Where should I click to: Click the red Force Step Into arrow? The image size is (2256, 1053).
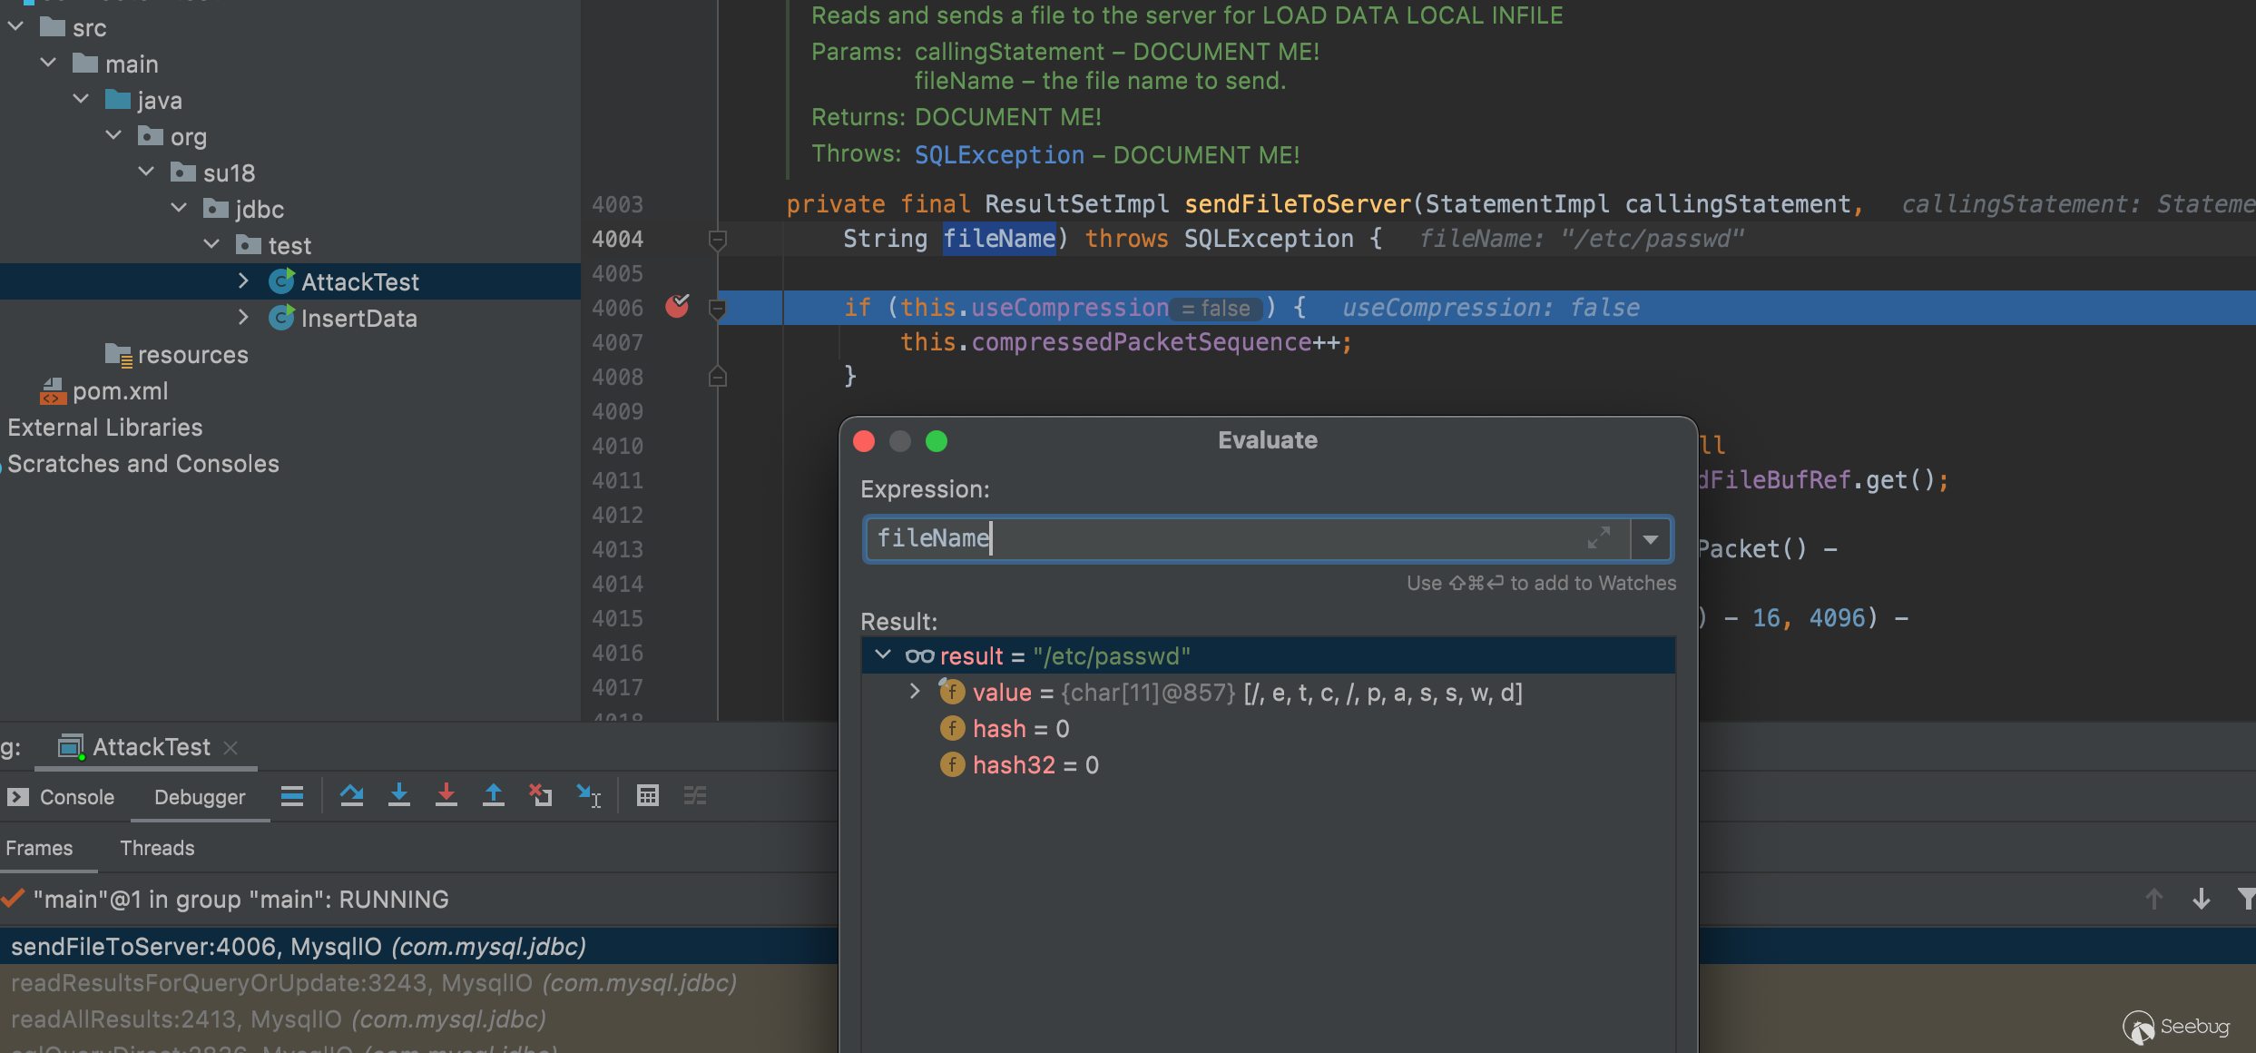[x=446, y=796]
